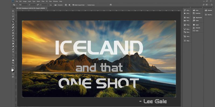Reset to default foreground and background colors
The image size is (215, 107).
12,68
